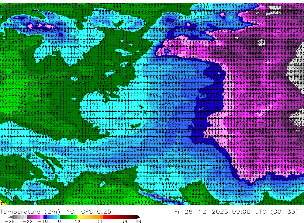This screenshot has width=304, height=223.
Task: Click the 0 legend label
Action: (59, 221)
